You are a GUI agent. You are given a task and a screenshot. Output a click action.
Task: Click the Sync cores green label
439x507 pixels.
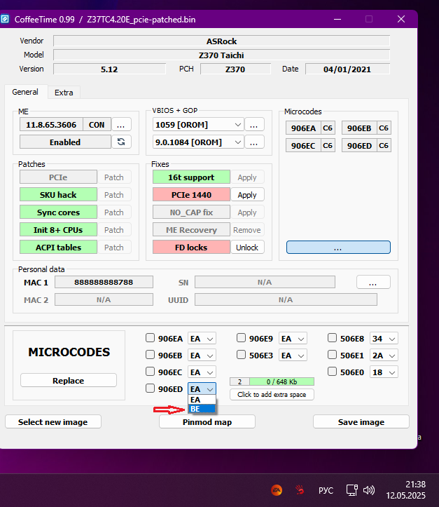(58, 212)
